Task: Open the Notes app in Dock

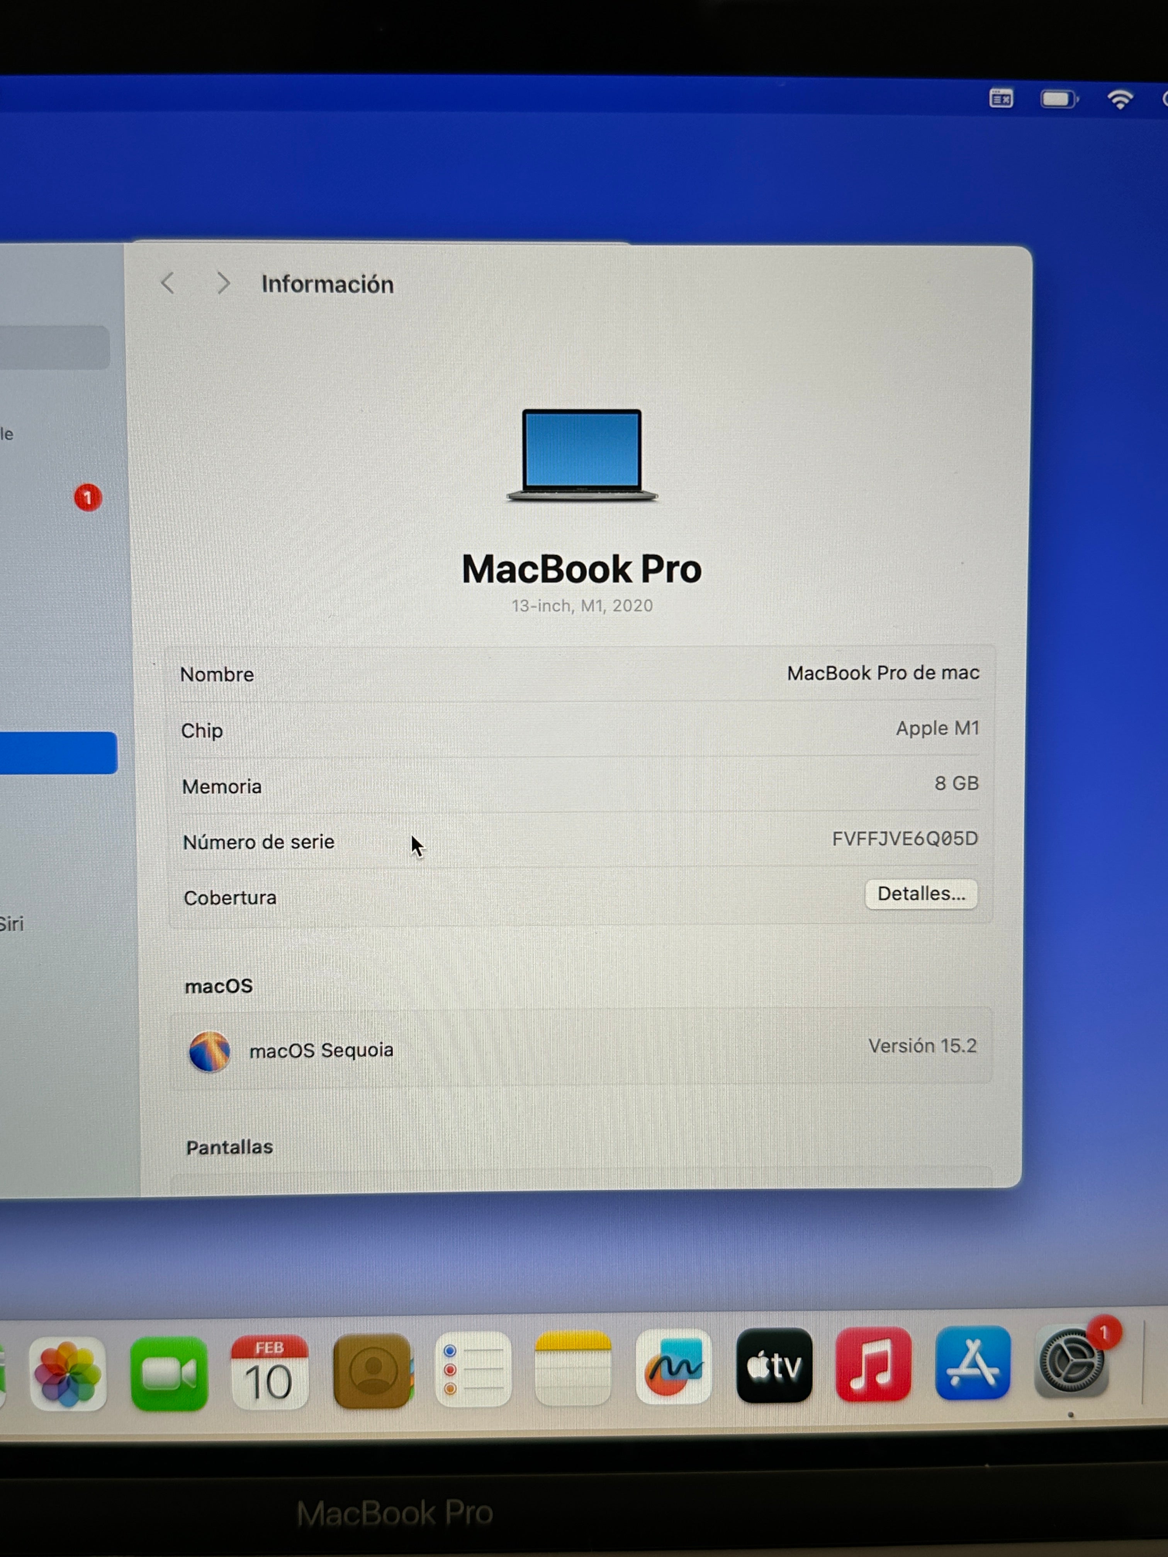Action: point(573,1368)
